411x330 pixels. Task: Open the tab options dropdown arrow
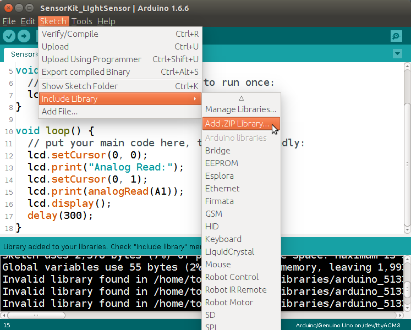397,54
